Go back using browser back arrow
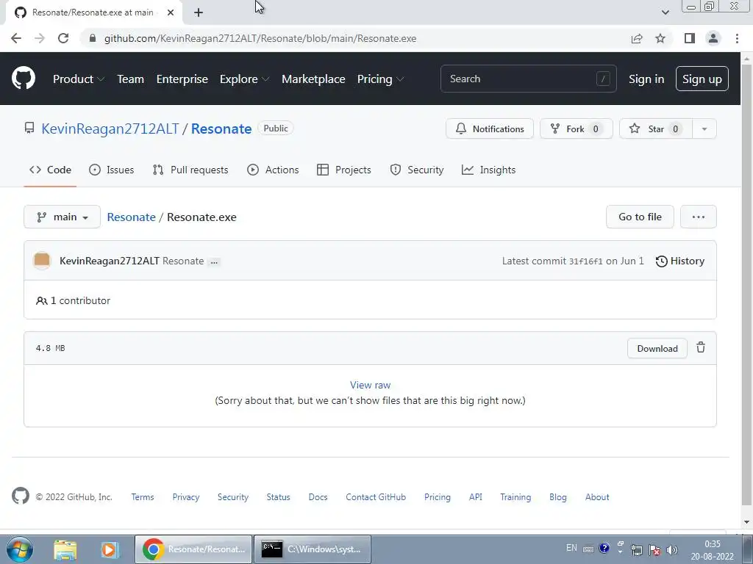 point(16,38)
